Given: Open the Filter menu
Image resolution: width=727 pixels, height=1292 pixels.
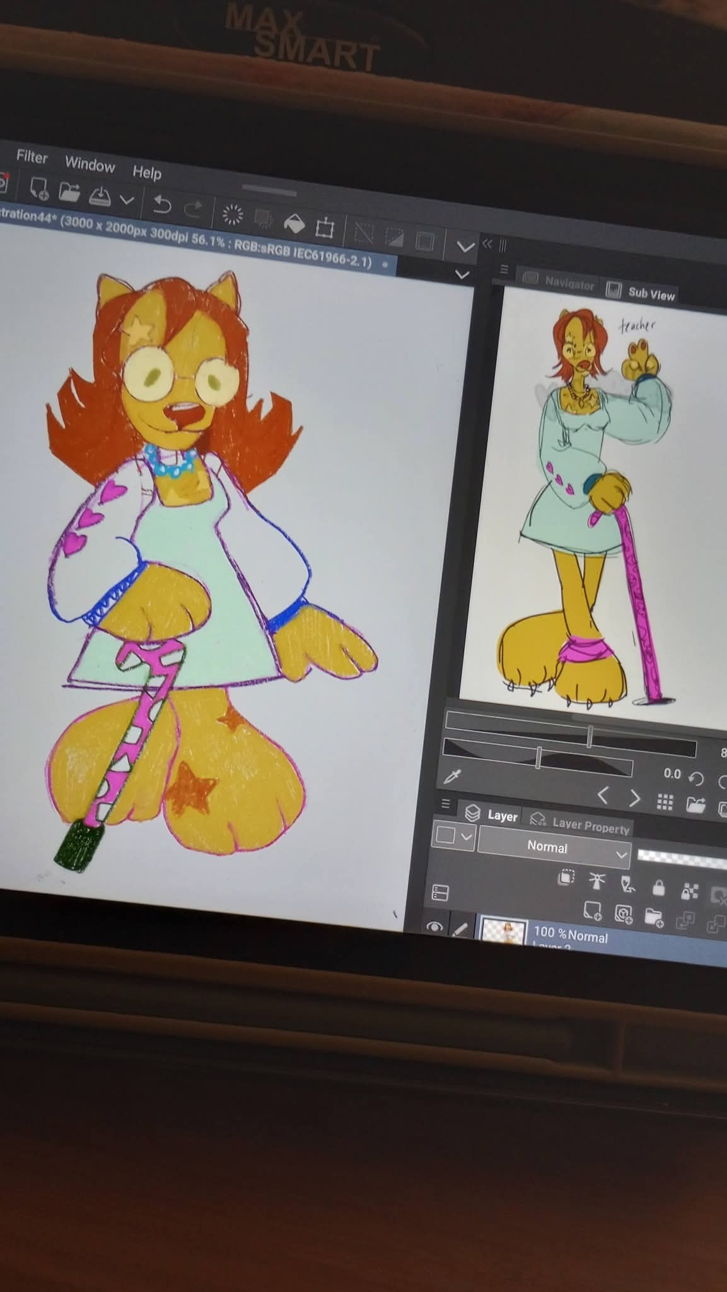Looking at the screenshot, I should tap(32, 156).
